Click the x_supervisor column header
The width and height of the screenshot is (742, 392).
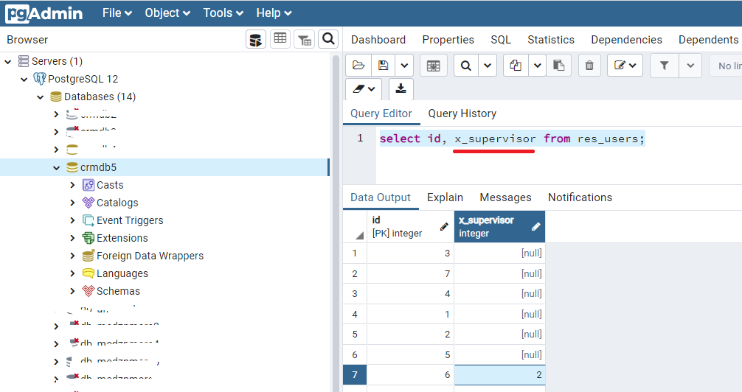pyautogui.click(x=499, y=226)
